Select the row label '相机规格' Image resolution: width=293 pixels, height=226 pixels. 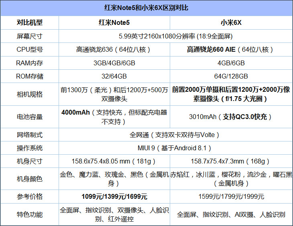click(30, 94)
